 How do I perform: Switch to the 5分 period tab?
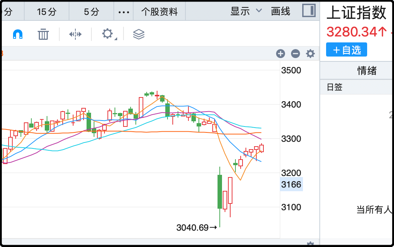coord(91,12)
